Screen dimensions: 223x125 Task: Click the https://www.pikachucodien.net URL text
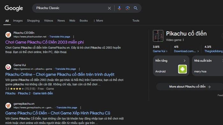30,37
